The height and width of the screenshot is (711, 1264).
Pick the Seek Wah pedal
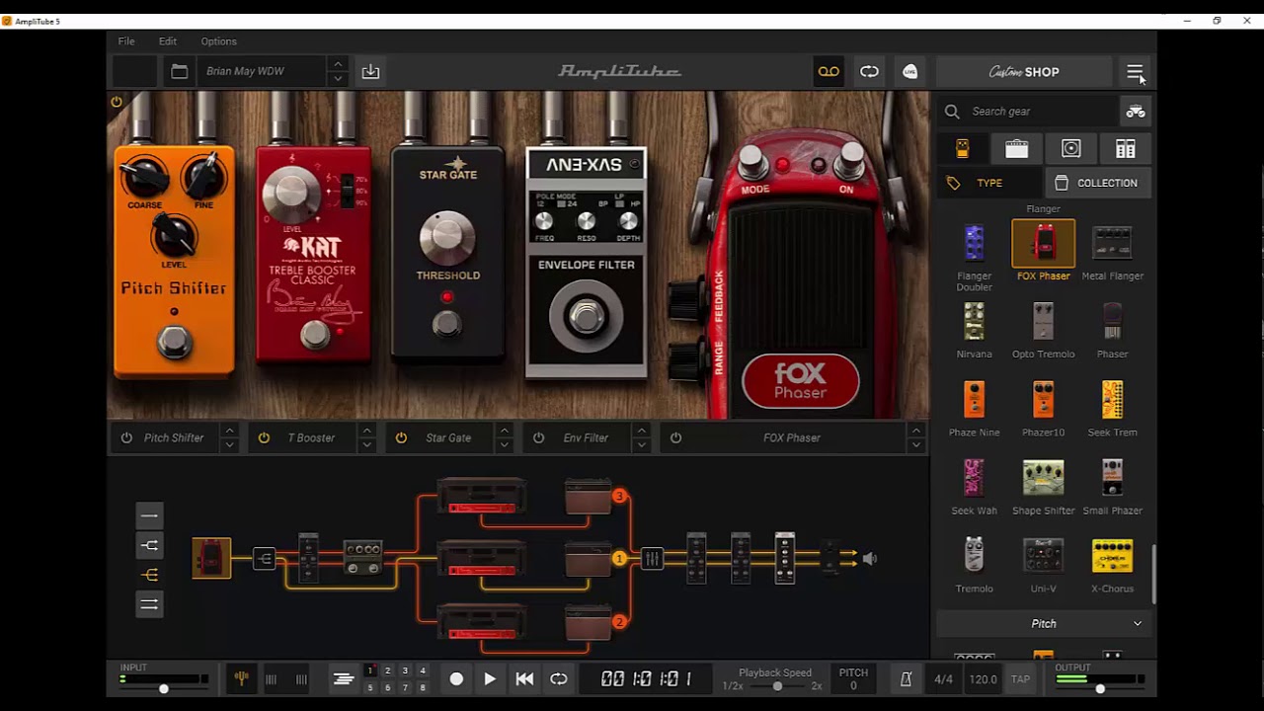[974, 487]
